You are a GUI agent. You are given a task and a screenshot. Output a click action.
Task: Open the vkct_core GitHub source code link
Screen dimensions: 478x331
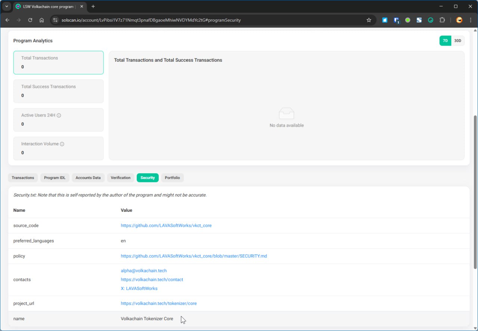tap(166, 226)
